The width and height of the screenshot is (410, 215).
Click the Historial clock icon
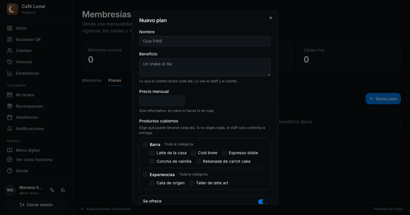10,62
